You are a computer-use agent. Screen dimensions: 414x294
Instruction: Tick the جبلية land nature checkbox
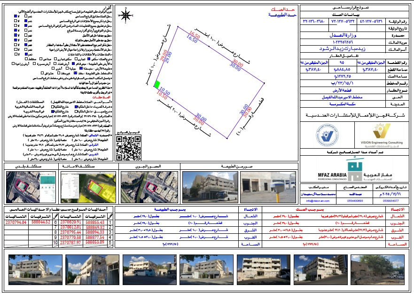coord(67,69)
